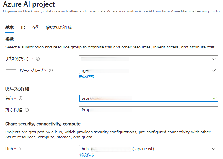Click 新規作成 link under Hub
Viewport: 223px width, 159px height.
click(87, 155)
